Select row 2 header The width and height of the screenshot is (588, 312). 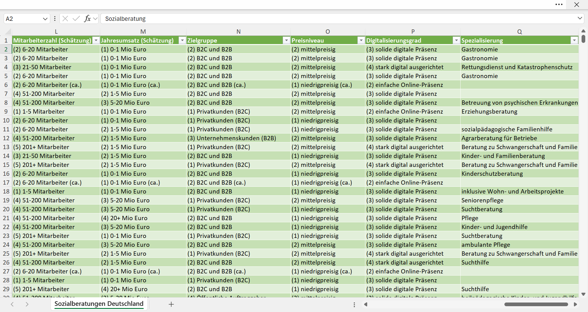(x=6, y=49)
